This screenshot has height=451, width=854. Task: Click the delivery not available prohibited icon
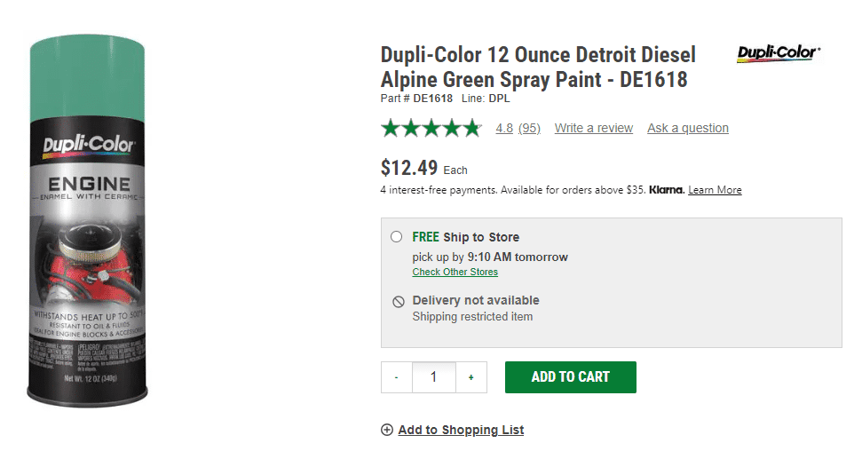pyautogui.click(x=399, y=302)
